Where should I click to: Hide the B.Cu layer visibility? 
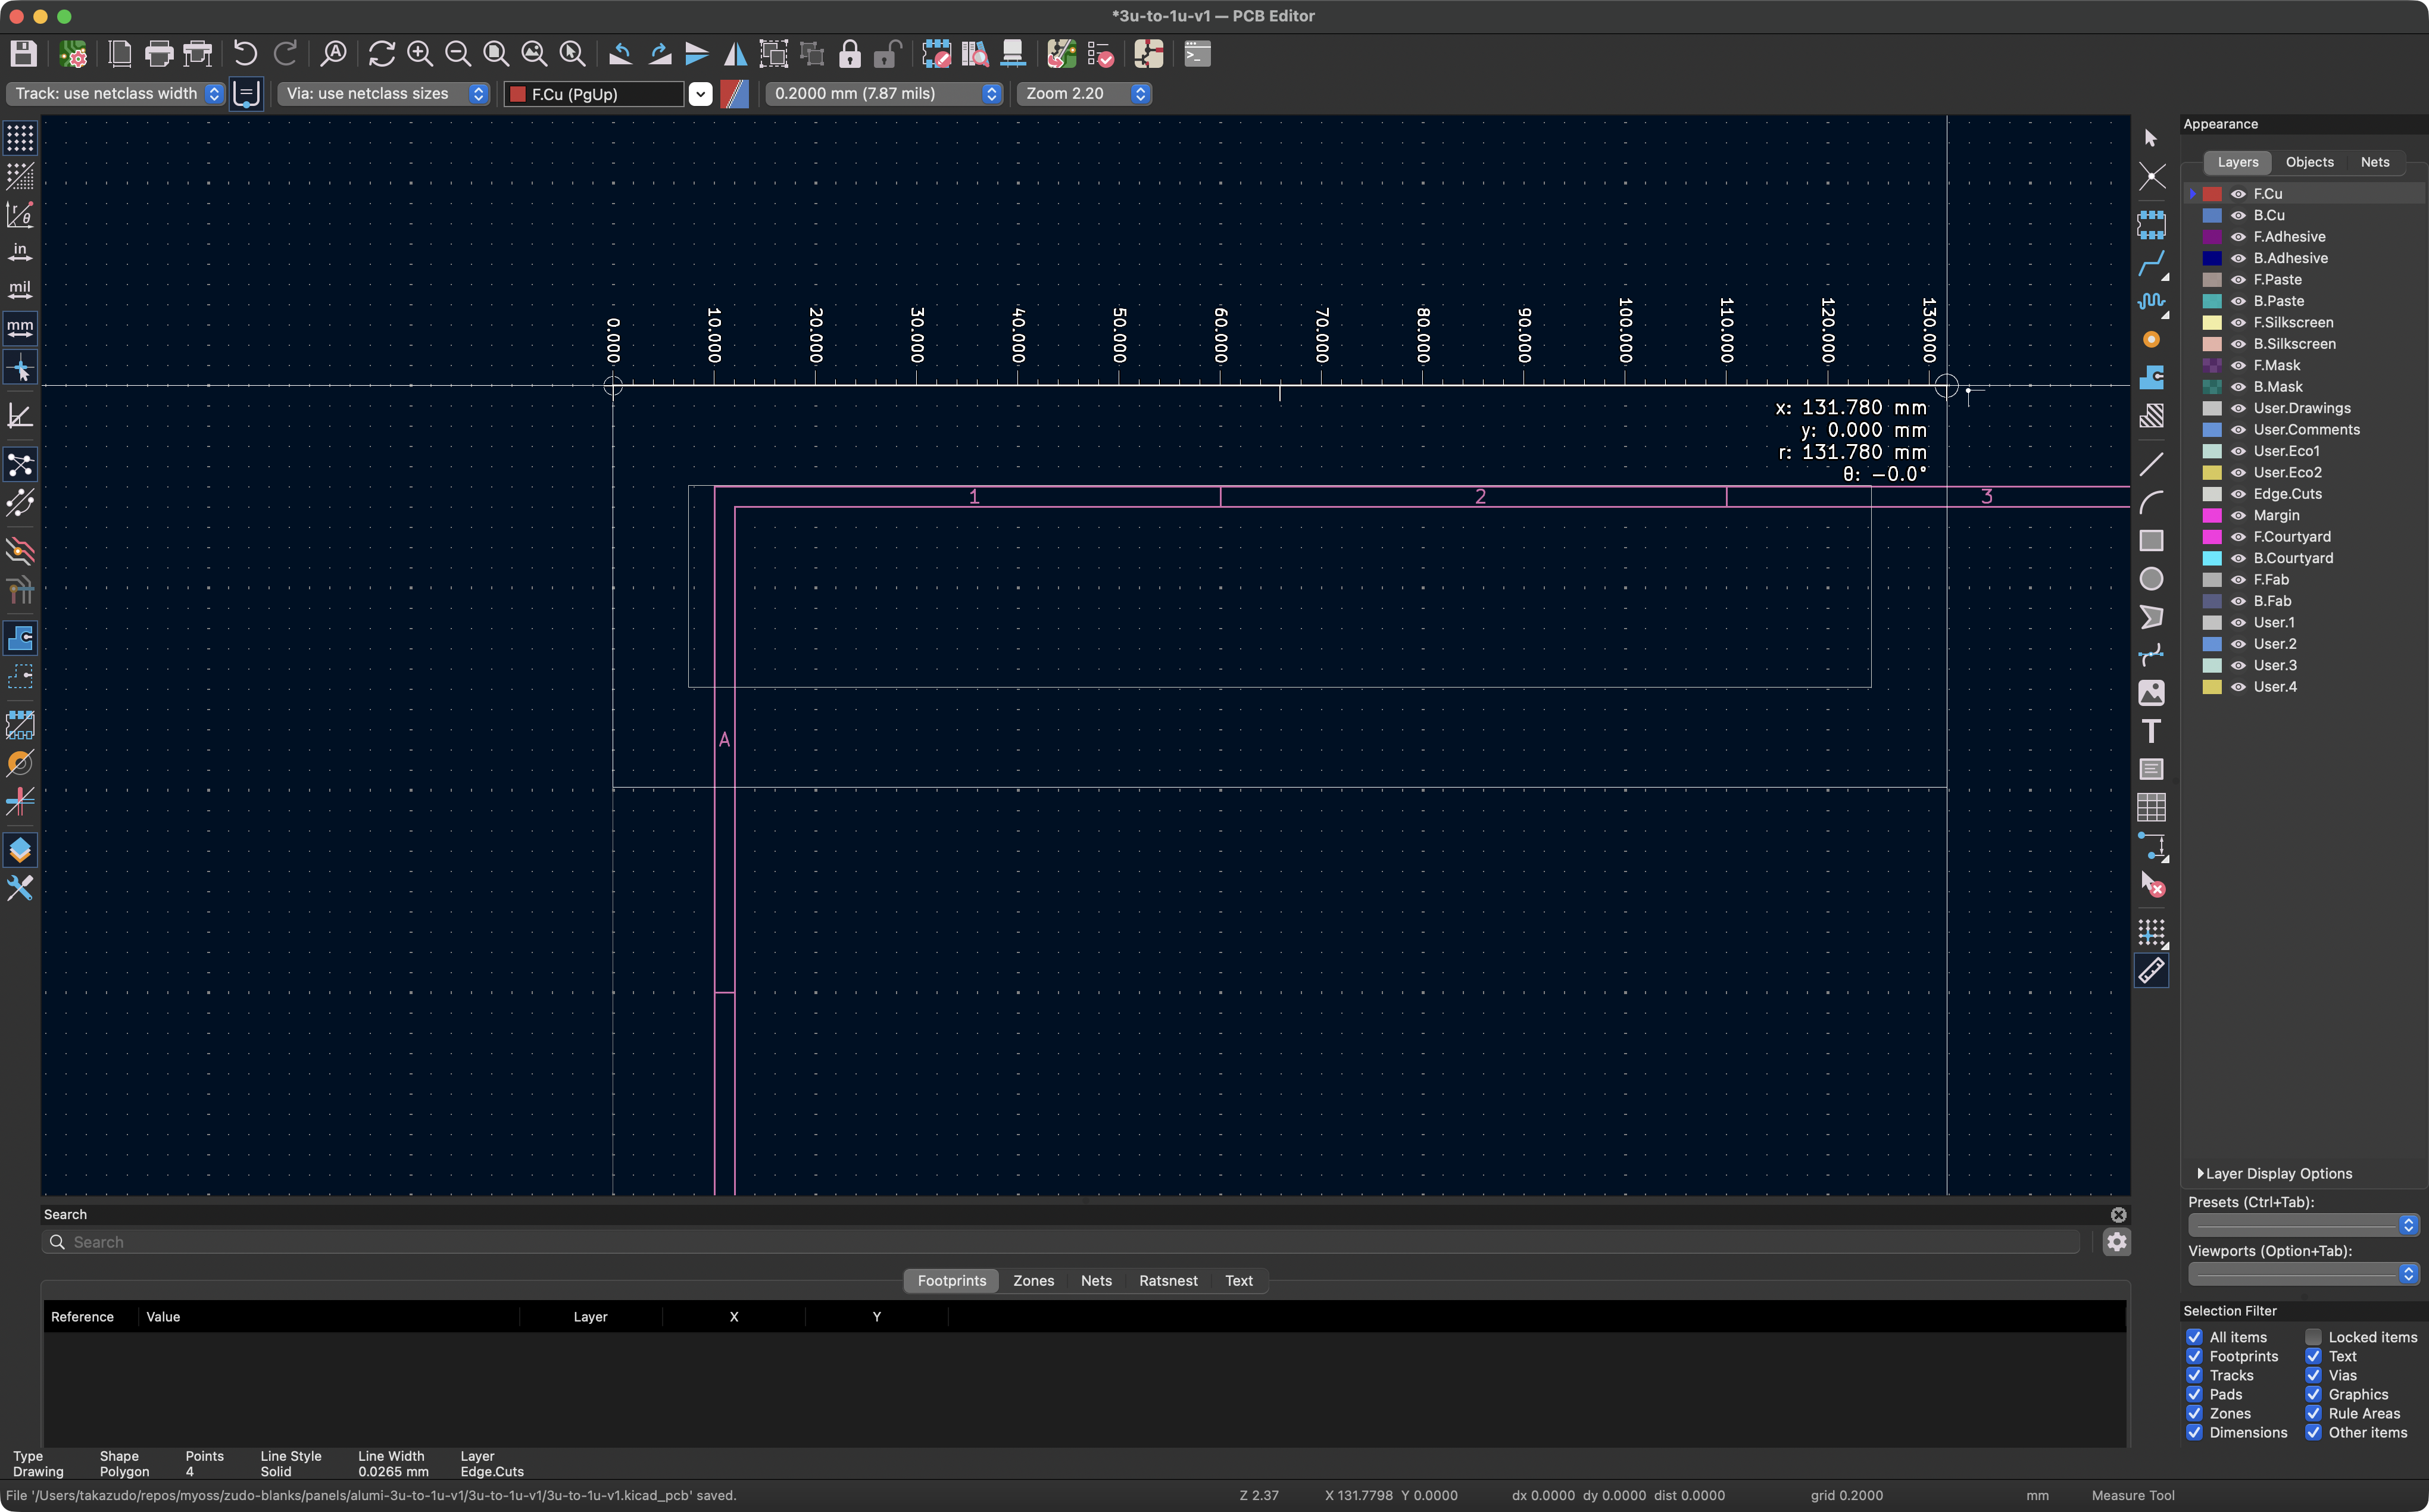point(2239,215)
